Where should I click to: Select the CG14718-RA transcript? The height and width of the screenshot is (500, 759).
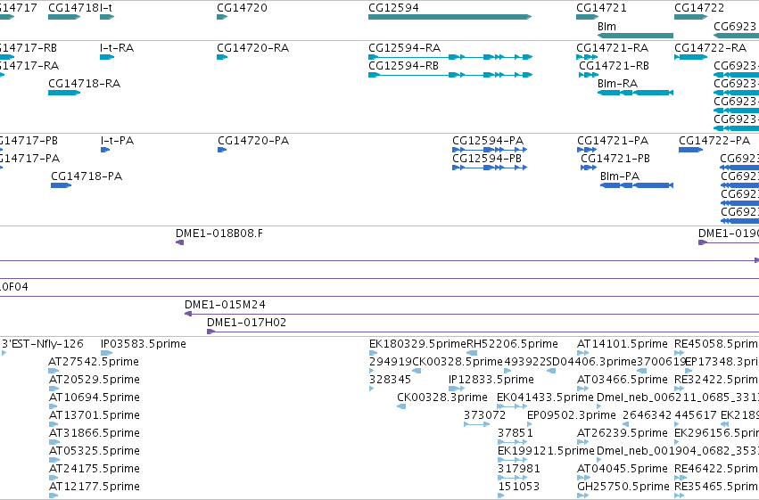(64, 93)
